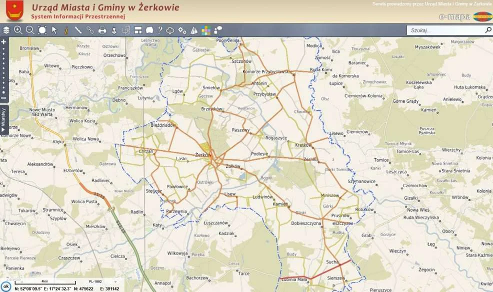Open the help question mark icon
This screenshot has height=292, width=493.
[x=160, y=30]
